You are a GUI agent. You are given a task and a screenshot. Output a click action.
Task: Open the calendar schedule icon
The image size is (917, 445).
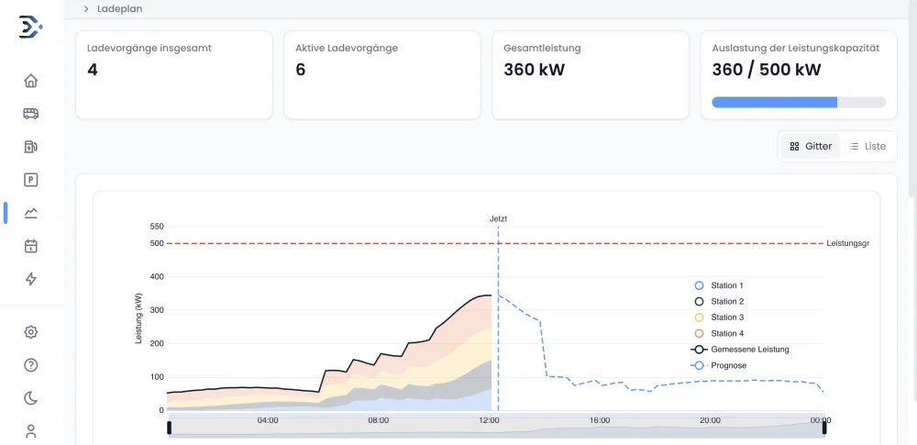[31, 246]
